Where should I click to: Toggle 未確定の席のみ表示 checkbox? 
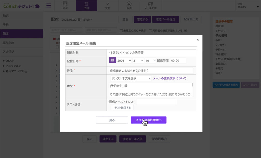(x=121, y=31)
